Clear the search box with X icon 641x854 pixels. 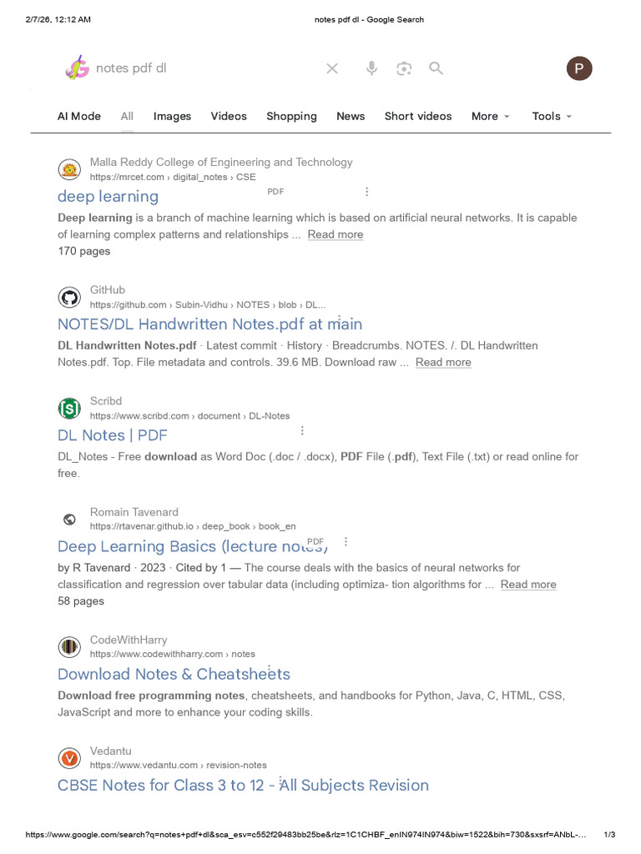click(x=332, y=68)
